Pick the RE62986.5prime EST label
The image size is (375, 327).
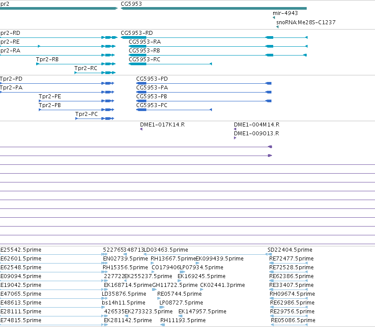292,303
